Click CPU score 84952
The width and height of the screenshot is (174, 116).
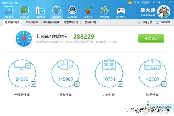point(22,79)
